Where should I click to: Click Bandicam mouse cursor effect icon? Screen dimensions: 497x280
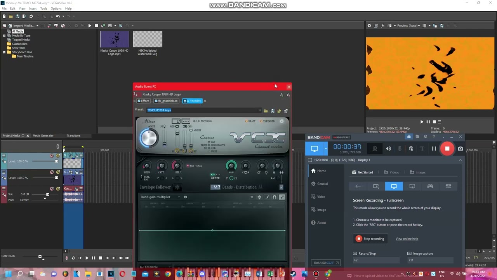coord(411,149)
